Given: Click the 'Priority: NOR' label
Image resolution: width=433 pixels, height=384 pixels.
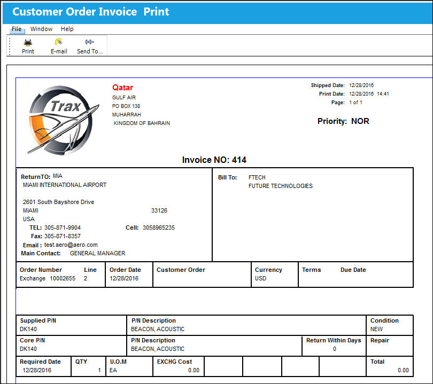Looking at the screenshot, I should pyautogui.click(x=343, y=121).
